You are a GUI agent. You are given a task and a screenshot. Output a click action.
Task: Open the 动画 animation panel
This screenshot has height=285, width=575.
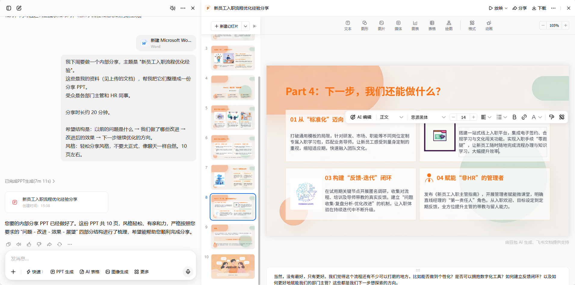489,26
